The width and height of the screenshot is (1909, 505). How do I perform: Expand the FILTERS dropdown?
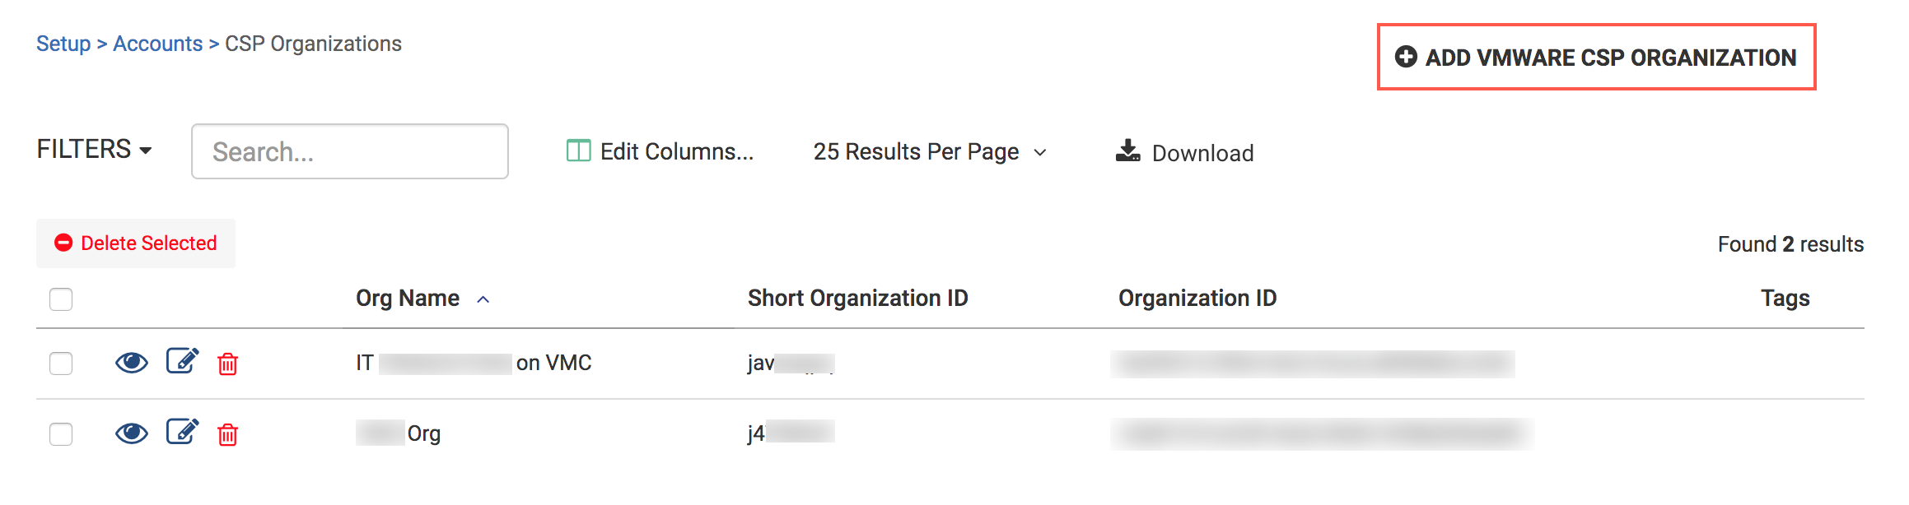[95, 150]
